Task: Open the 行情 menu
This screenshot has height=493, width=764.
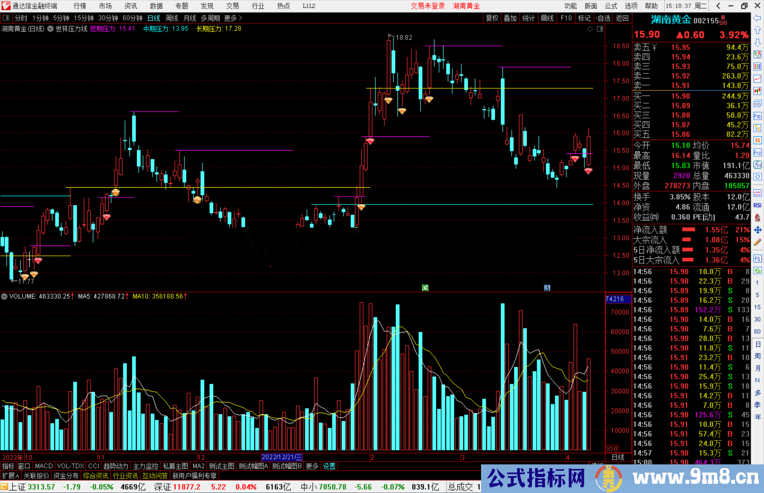Action: (80, 6)
